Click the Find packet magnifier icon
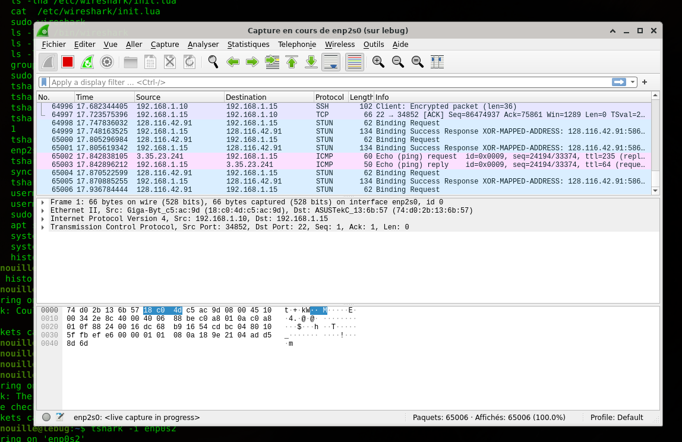Viewport: 682px width, 442px height. tap(213, 62)
